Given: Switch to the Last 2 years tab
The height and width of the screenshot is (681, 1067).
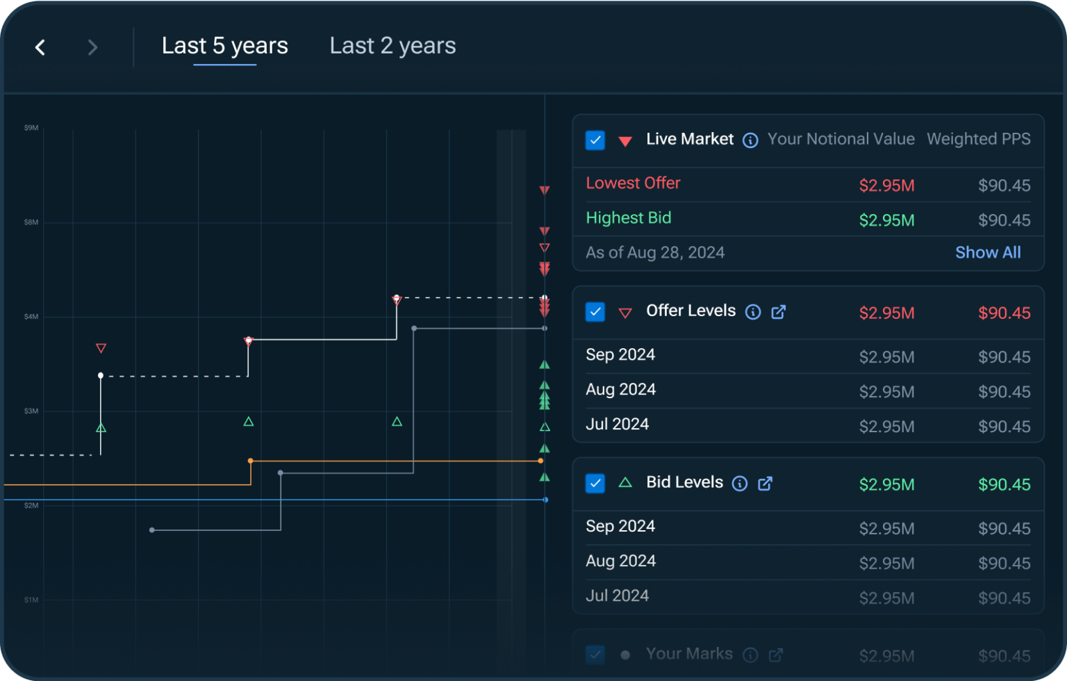Looking at the screenshot, I should (x=392, y=46).
